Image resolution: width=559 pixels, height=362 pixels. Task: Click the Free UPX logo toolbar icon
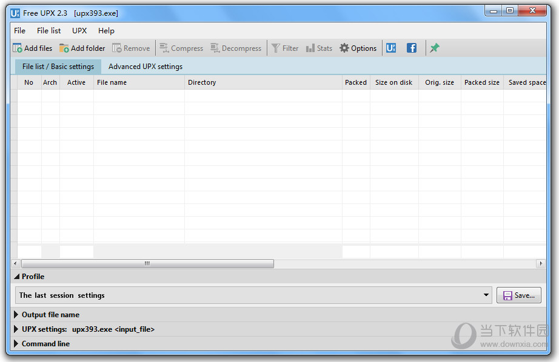[391, 48]
